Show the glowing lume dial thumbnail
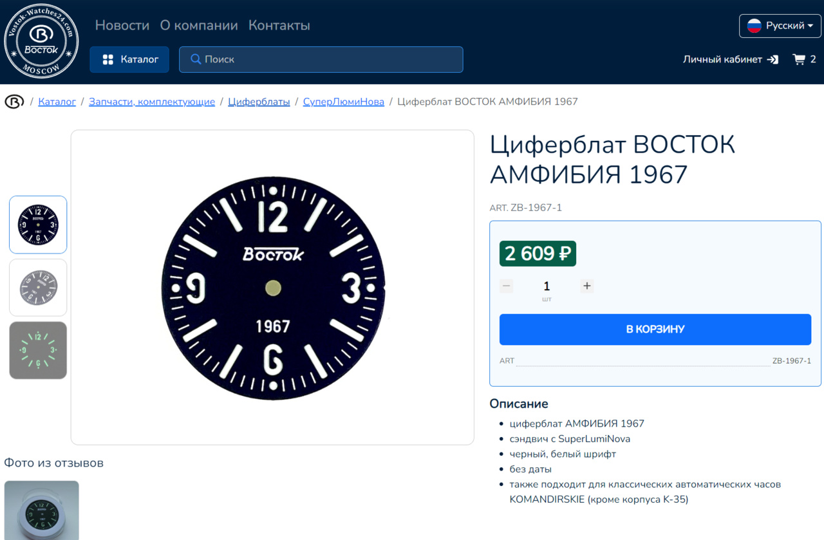 click(x=38, y=350)
